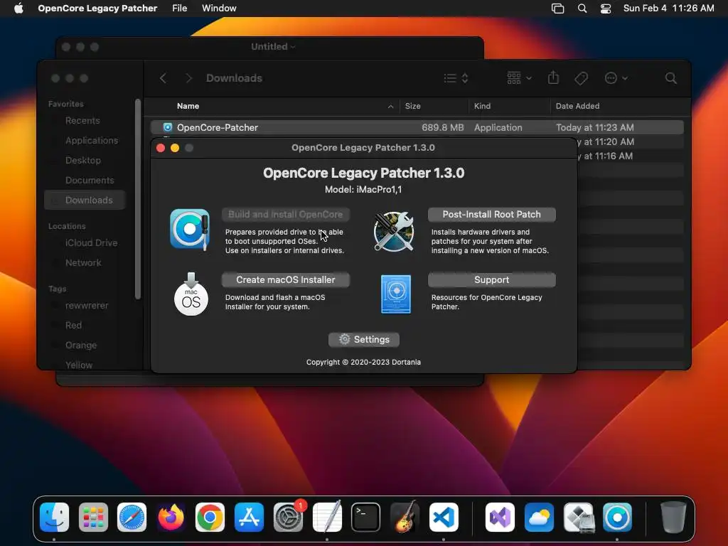Open Launchpad from the Dock
Viewport: 728px width, 546px height.
point(93,518)
